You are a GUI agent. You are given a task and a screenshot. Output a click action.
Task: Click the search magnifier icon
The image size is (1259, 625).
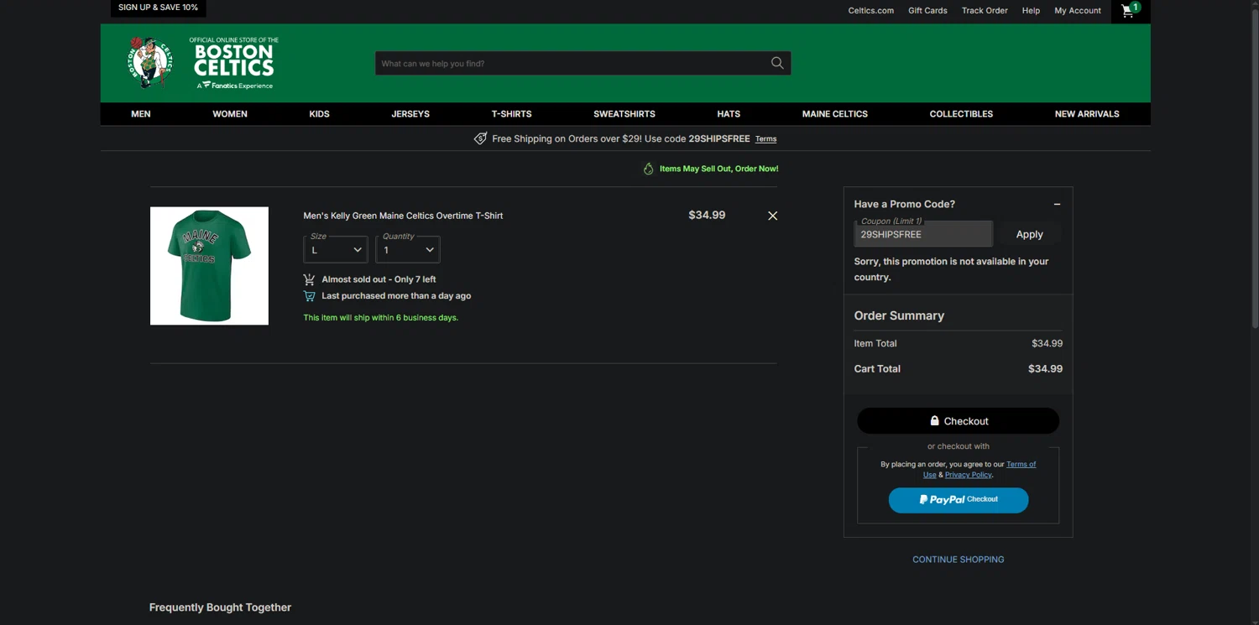click(x=777, y=63)
